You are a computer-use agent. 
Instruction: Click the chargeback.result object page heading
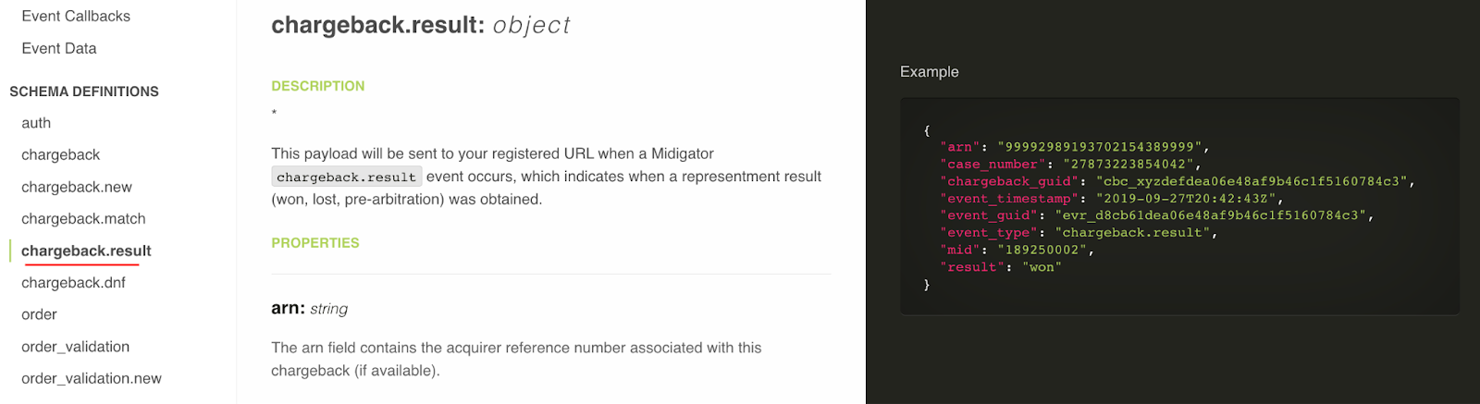421,25
